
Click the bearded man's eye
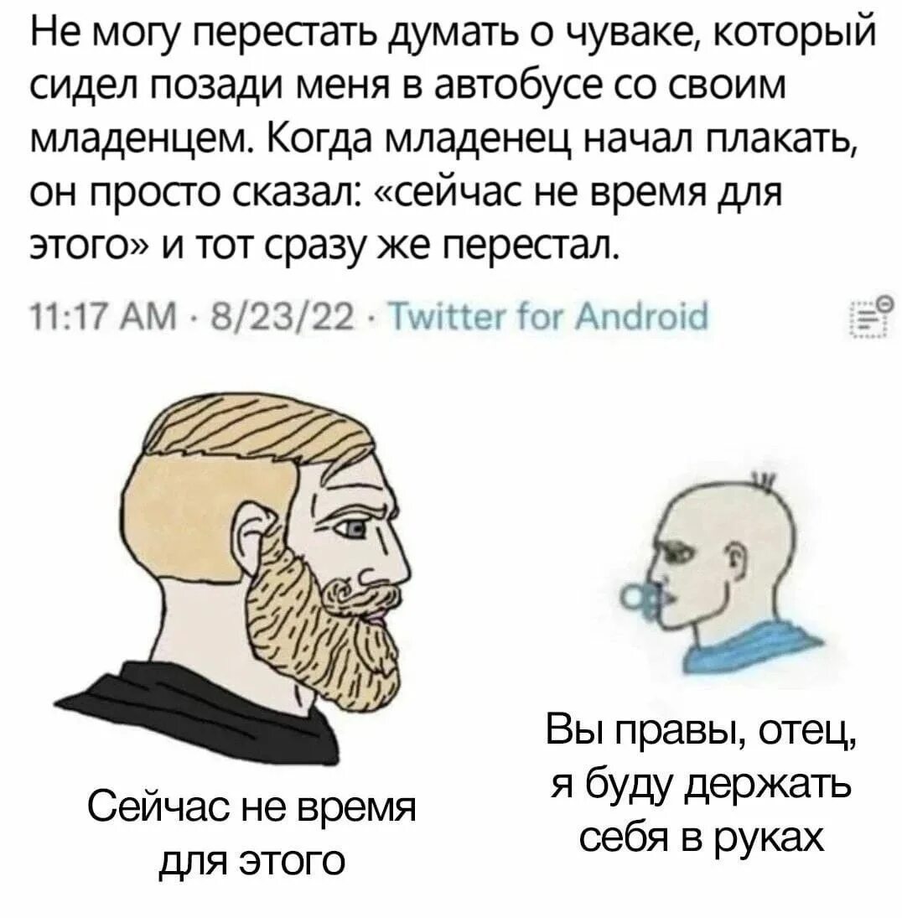pyautogui.click(x=354, y=531)
